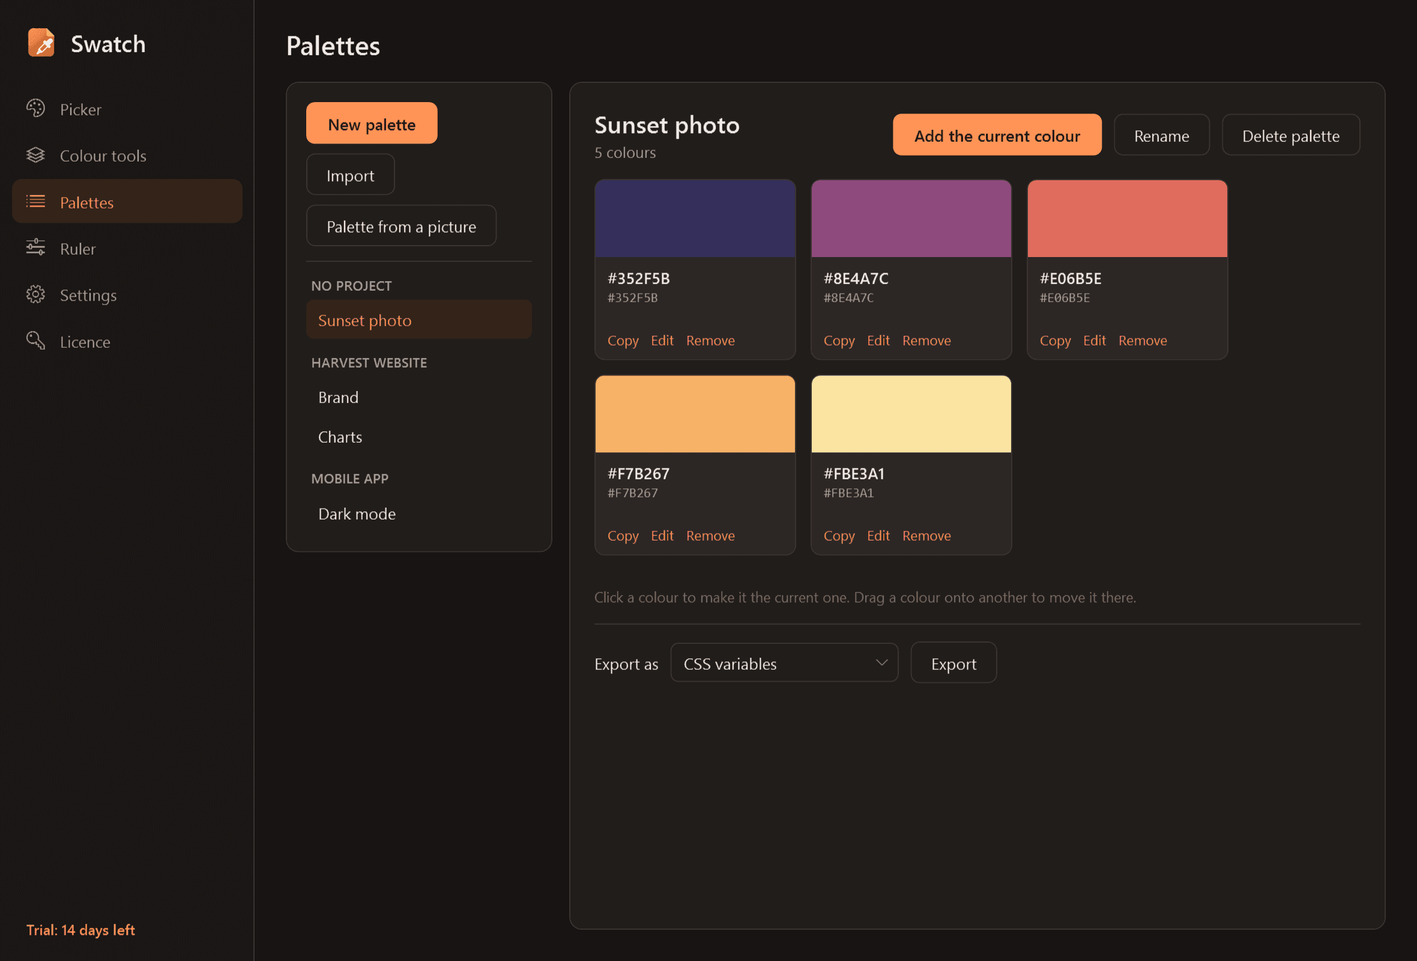Screen dimensions: 1417x961
Task: Click the Import button
Action: tap(351, 175)
